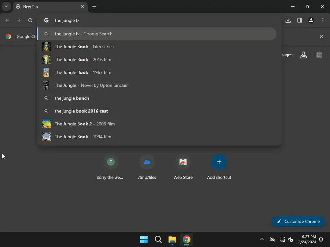Click the Jungle Book 2 poster thumbnail
The width and height of the screenshot is (330, 247).
[x=46, y=124]
